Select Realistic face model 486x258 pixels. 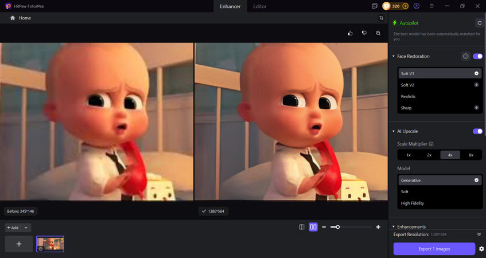point(440,96)
